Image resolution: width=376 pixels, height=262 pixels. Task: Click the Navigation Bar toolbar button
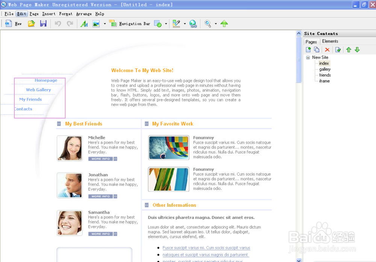[130, 24]
